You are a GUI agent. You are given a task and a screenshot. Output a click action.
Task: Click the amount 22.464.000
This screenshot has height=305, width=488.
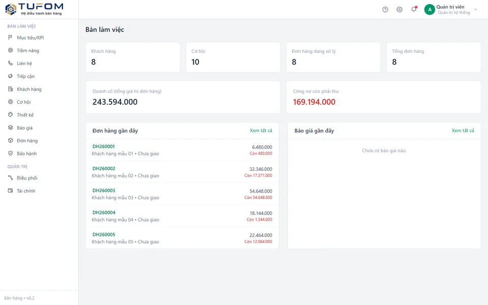(261, 235)
